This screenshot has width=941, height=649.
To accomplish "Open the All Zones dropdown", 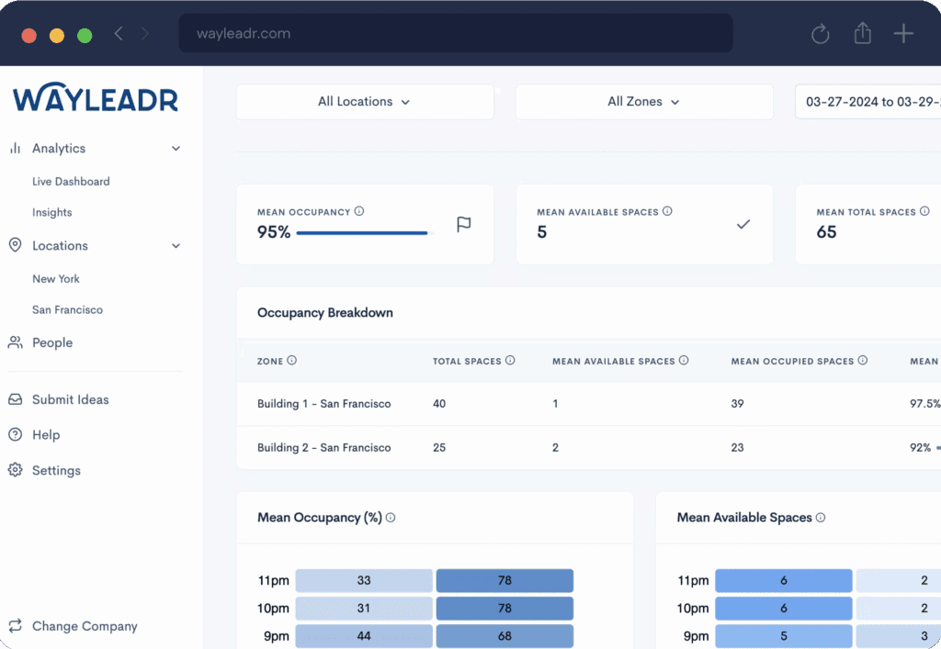I will (x=643, y=101).
